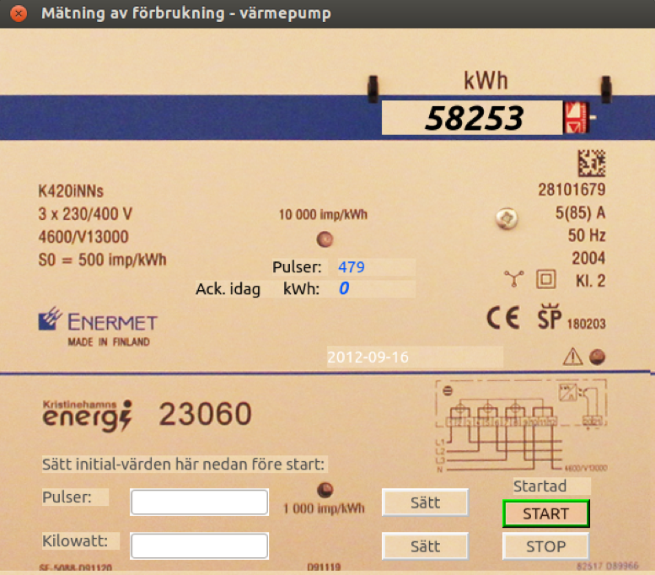Click the data matrix code icon

click(x=590, y=164)
